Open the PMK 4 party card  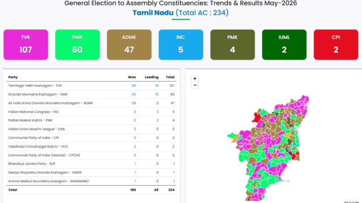pyautogui.click(x=233, y=45)
